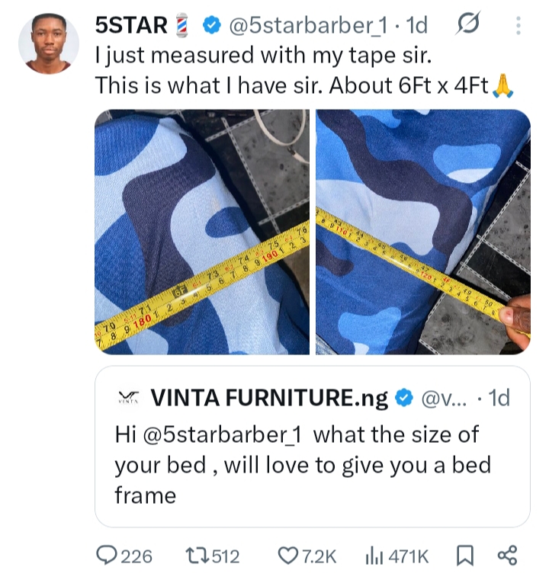Open VINTA FURNITURE.ng quoted account name

(x=269, y=398)
